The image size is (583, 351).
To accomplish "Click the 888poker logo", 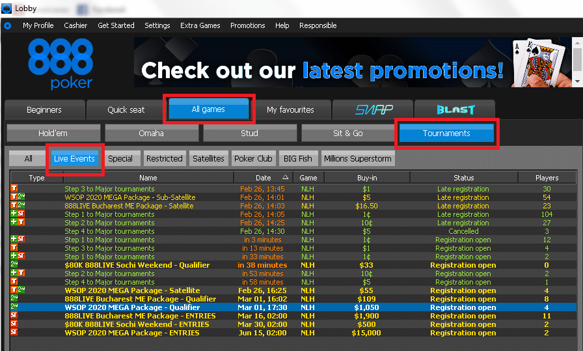I will click(x=61, y=64).
